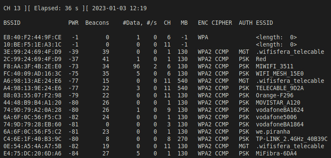Click the Beacons value 39

pyautogui.click(x=105, y=52)
